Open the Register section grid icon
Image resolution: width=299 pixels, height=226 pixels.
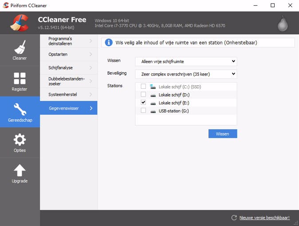click(20, 78)
